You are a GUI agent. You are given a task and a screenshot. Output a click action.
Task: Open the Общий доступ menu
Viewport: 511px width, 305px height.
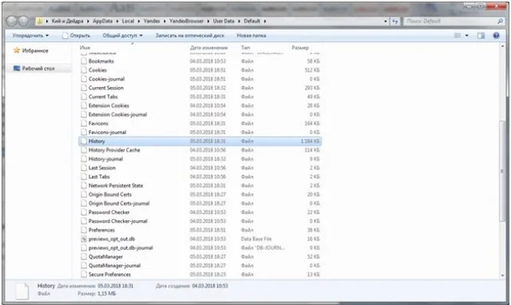122,35
